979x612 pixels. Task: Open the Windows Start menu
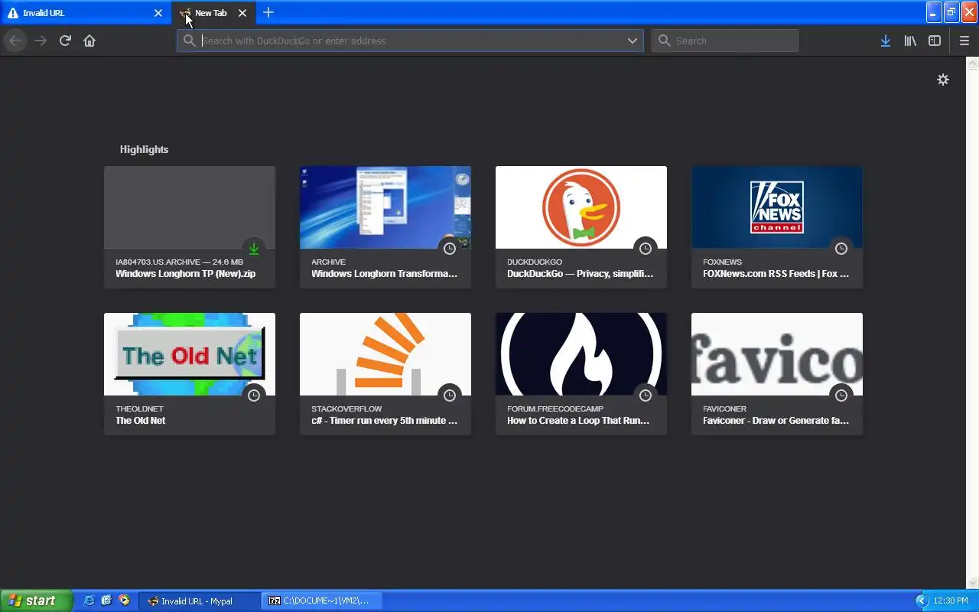(x=36, y=601)
